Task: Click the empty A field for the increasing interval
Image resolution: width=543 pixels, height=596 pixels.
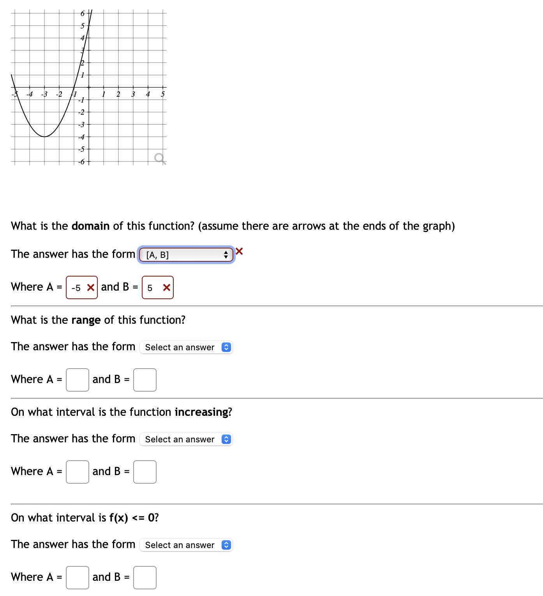Action: point(77,472)
